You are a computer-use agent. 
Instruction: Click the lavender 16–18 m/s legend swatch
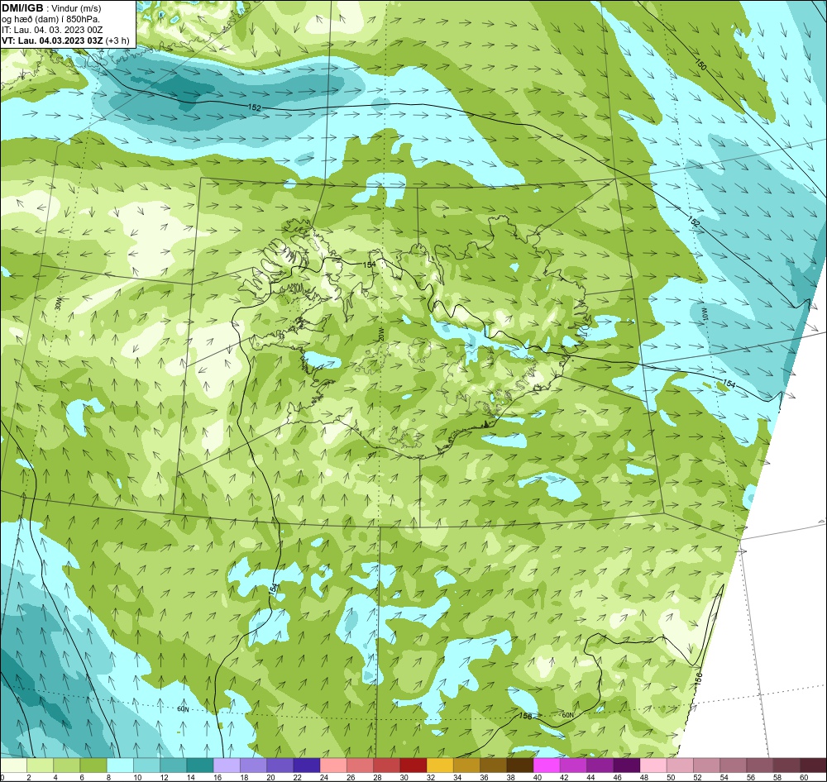(227, 765)
